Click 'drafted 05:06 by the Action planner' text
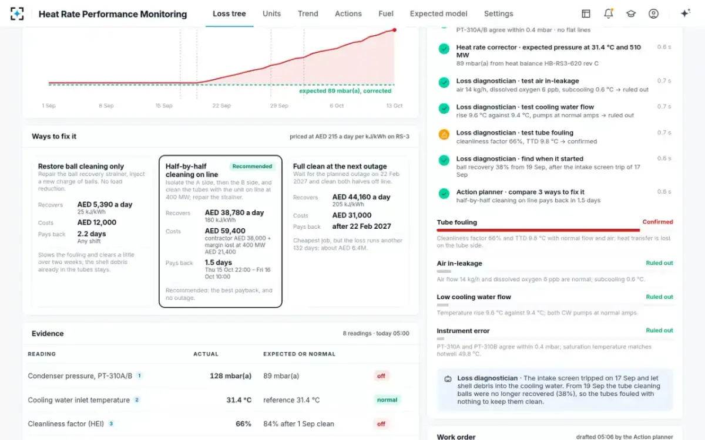 625,436
